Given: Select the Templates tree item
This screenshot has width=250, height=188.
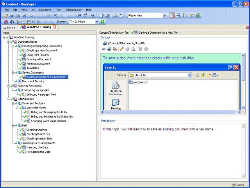Looking at the screenshot, I should click(33, 68).
